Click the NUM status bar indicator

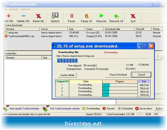tap(148, 114)
